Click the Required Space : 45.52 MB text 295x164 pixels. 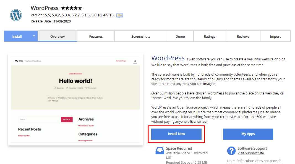[186, 162]
